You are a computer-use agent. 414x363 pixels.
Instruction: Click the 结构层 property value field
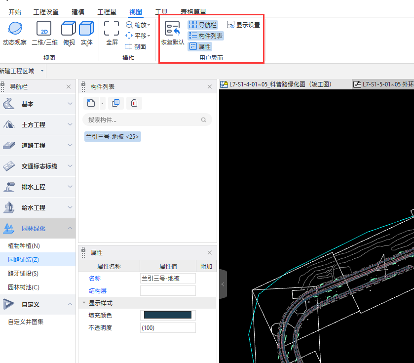click(168, 290)
